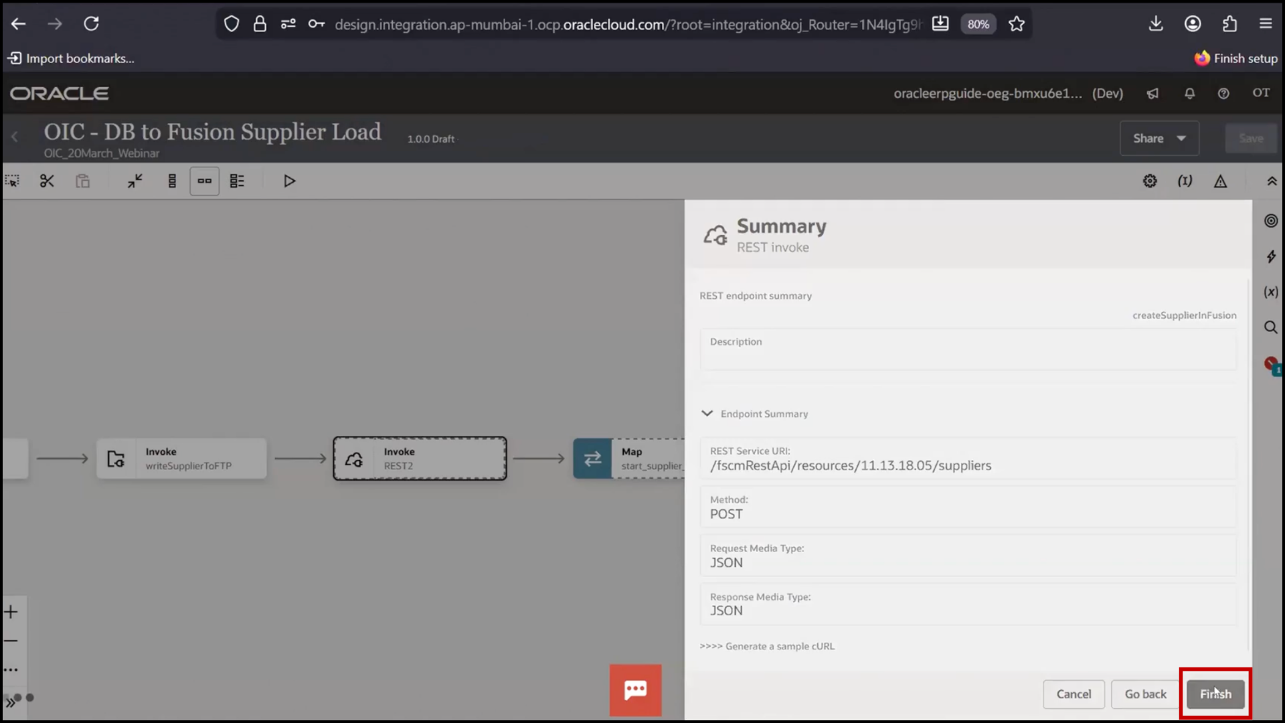Open the 80% zoom level indicator
The image size is (1285, 723).
978,24
